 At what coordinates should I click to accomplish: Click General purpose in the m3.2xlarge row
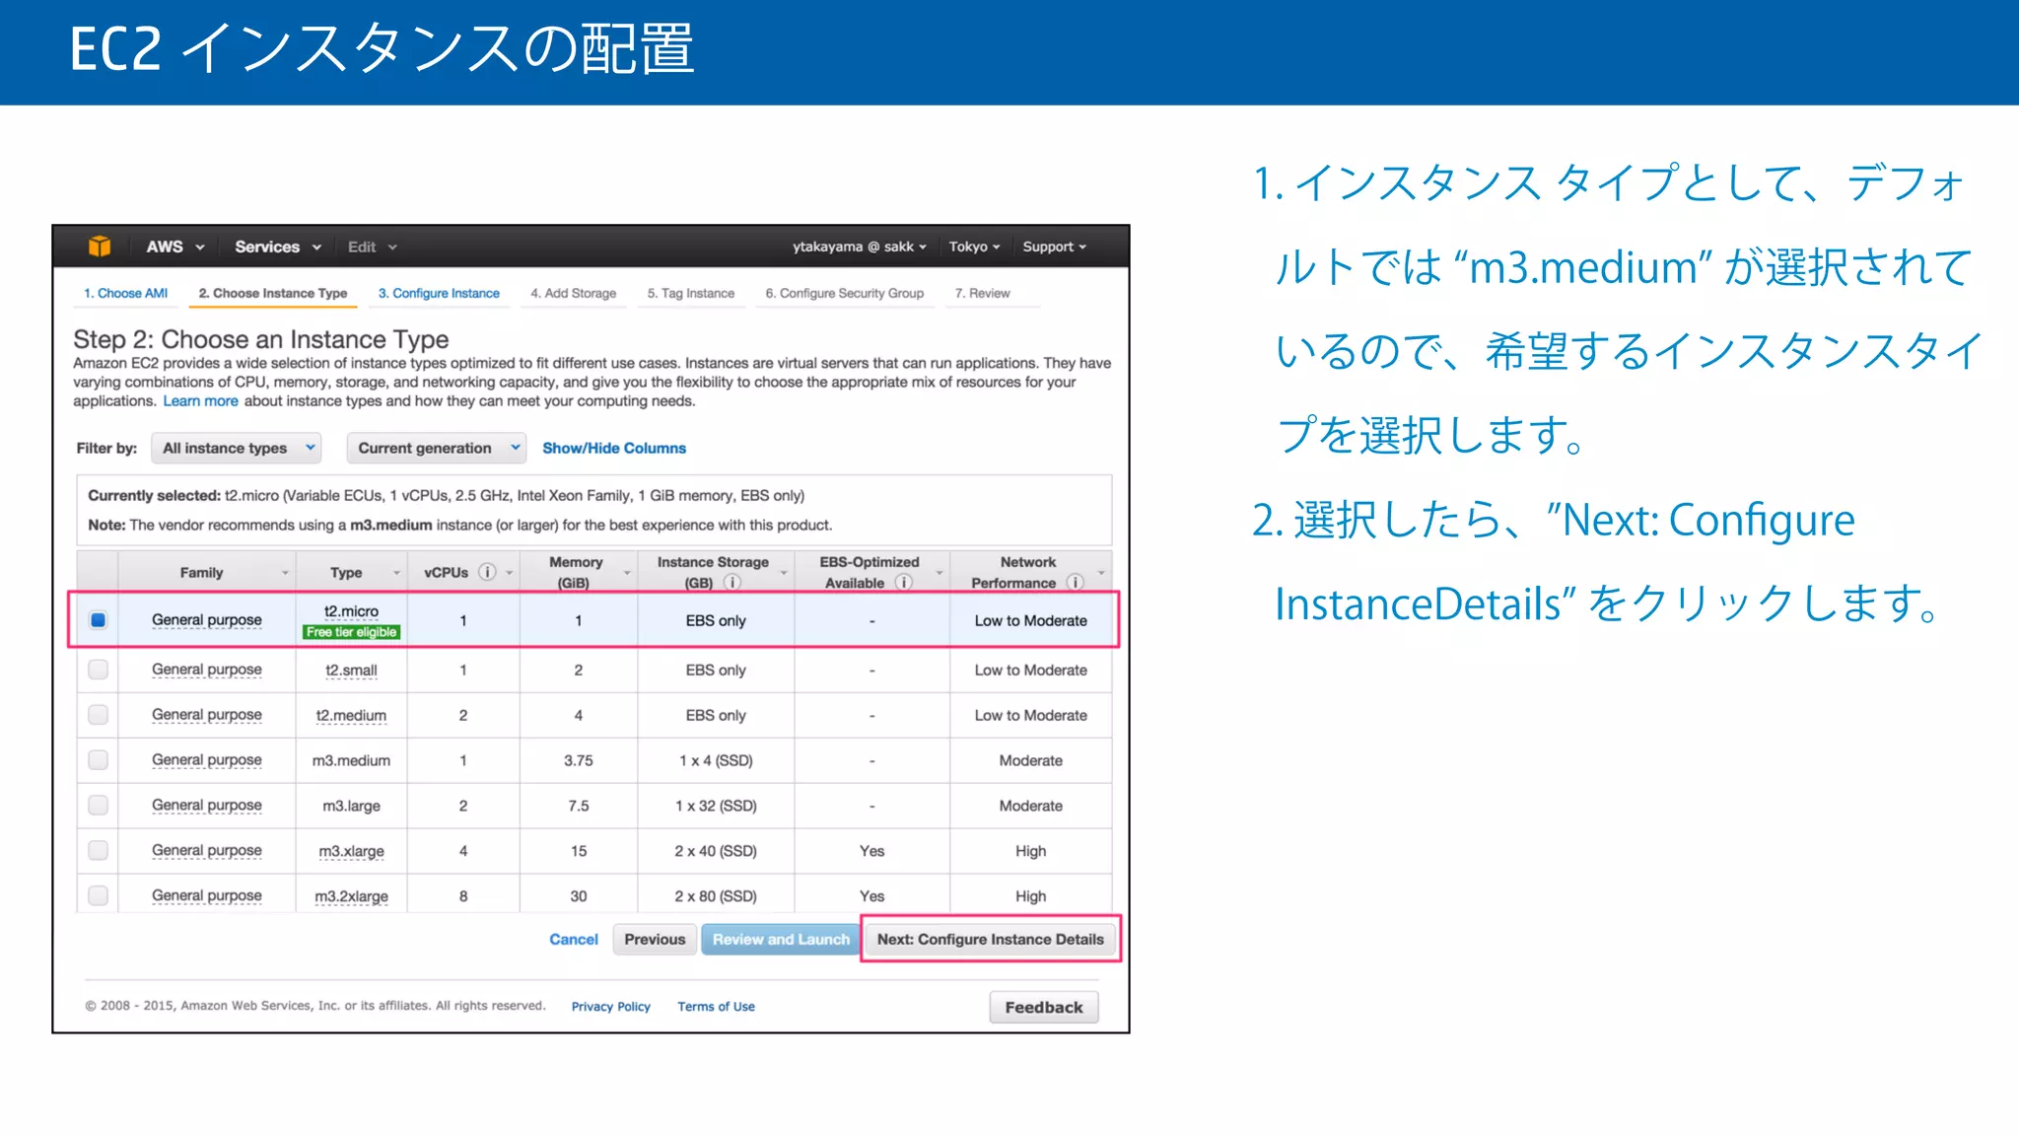[x=206, y=895]
